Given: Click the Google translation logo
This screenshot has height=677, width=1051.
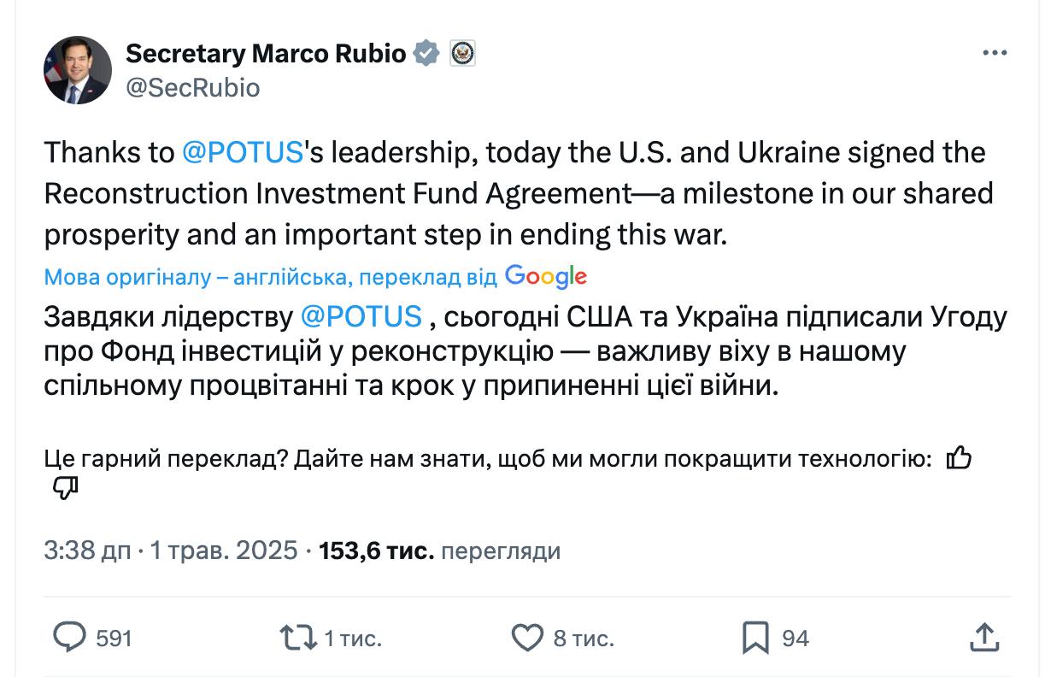Looking at the screenshot, I should coord(545,276).
